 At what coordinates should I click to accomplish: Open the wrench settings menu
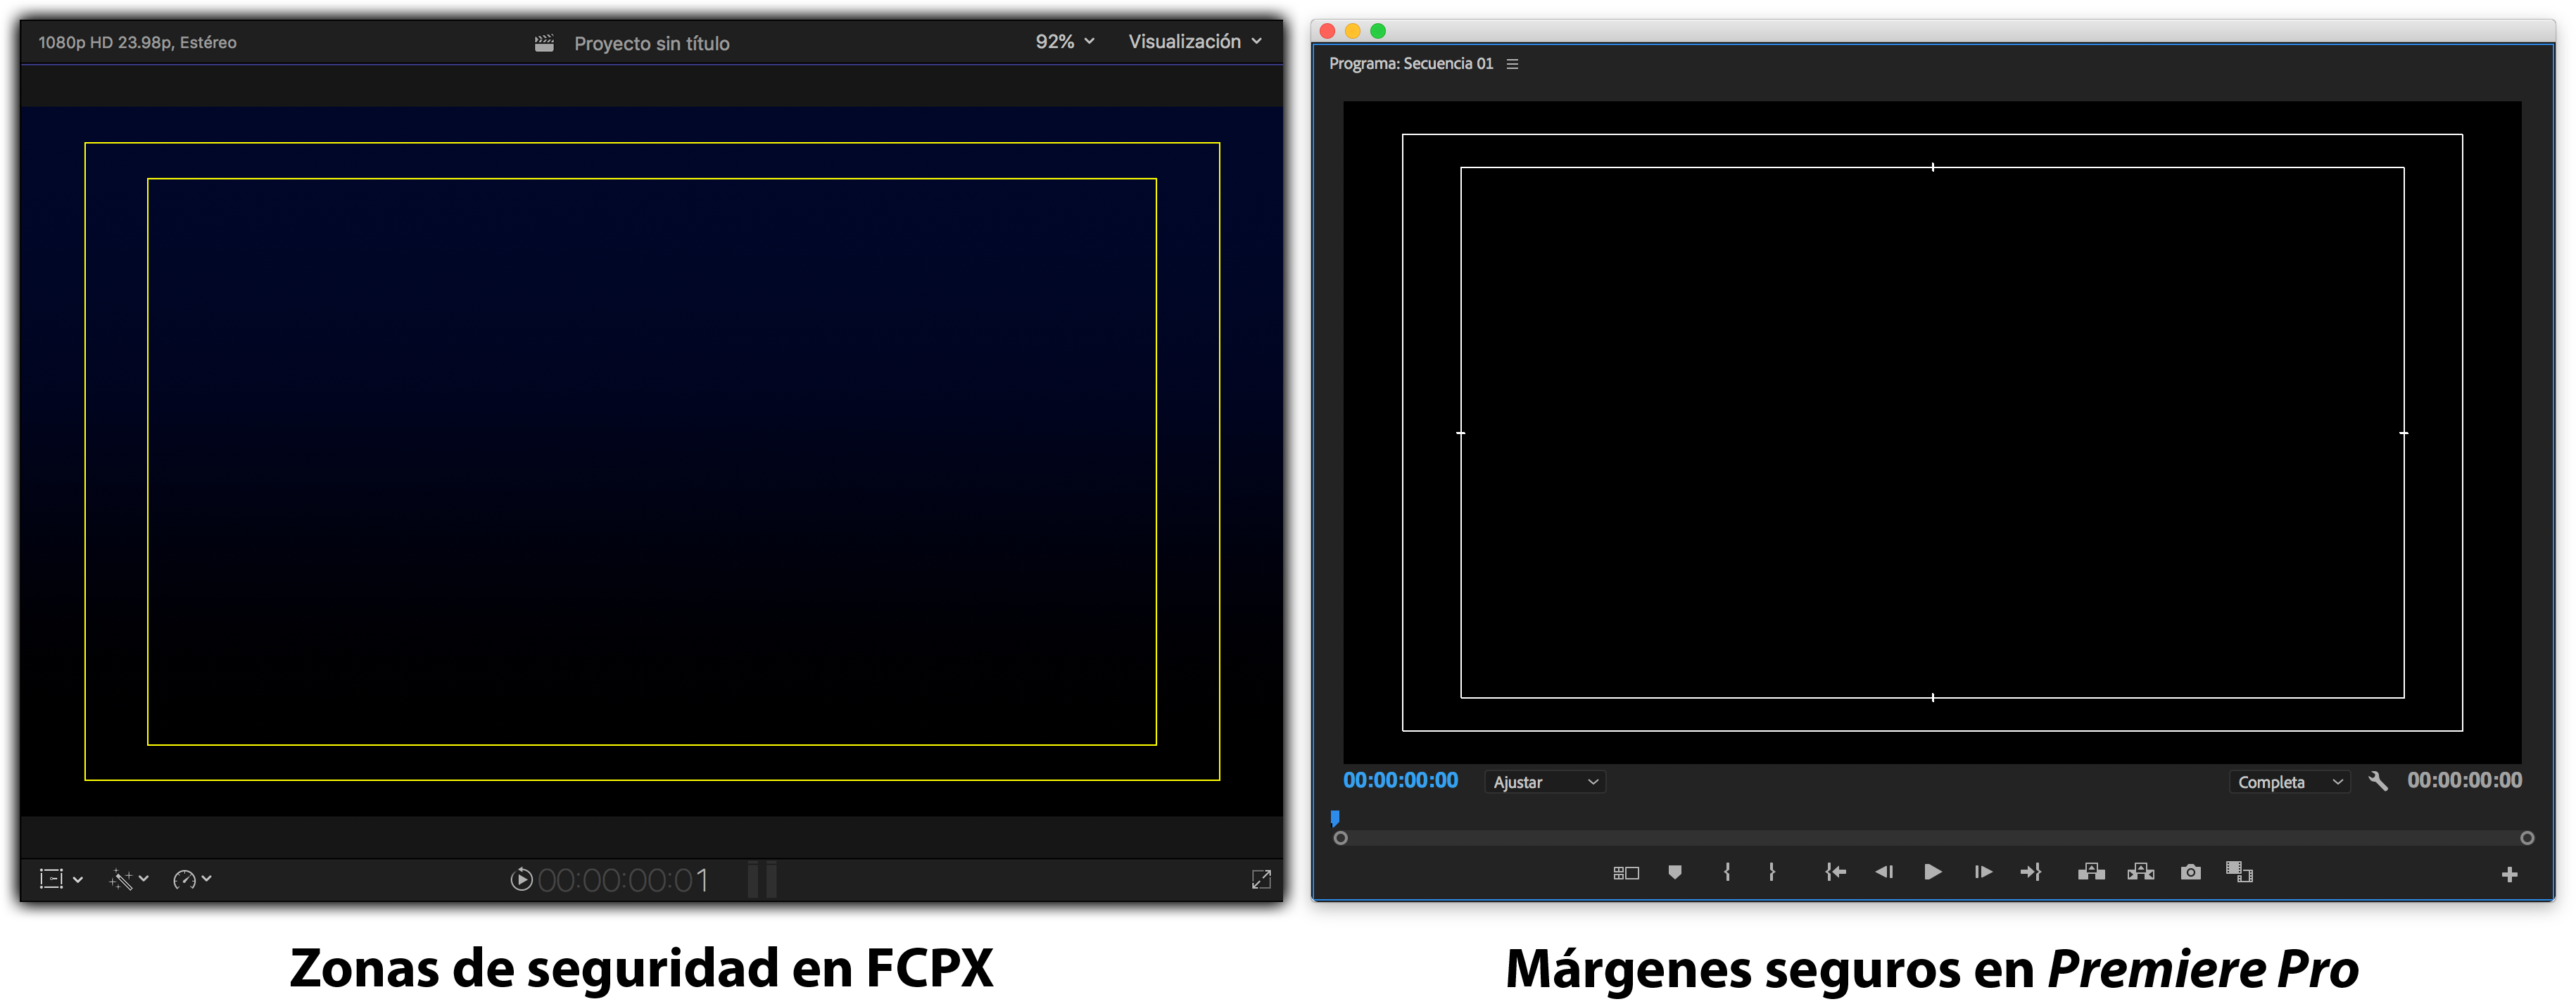tap(2378, 781)
